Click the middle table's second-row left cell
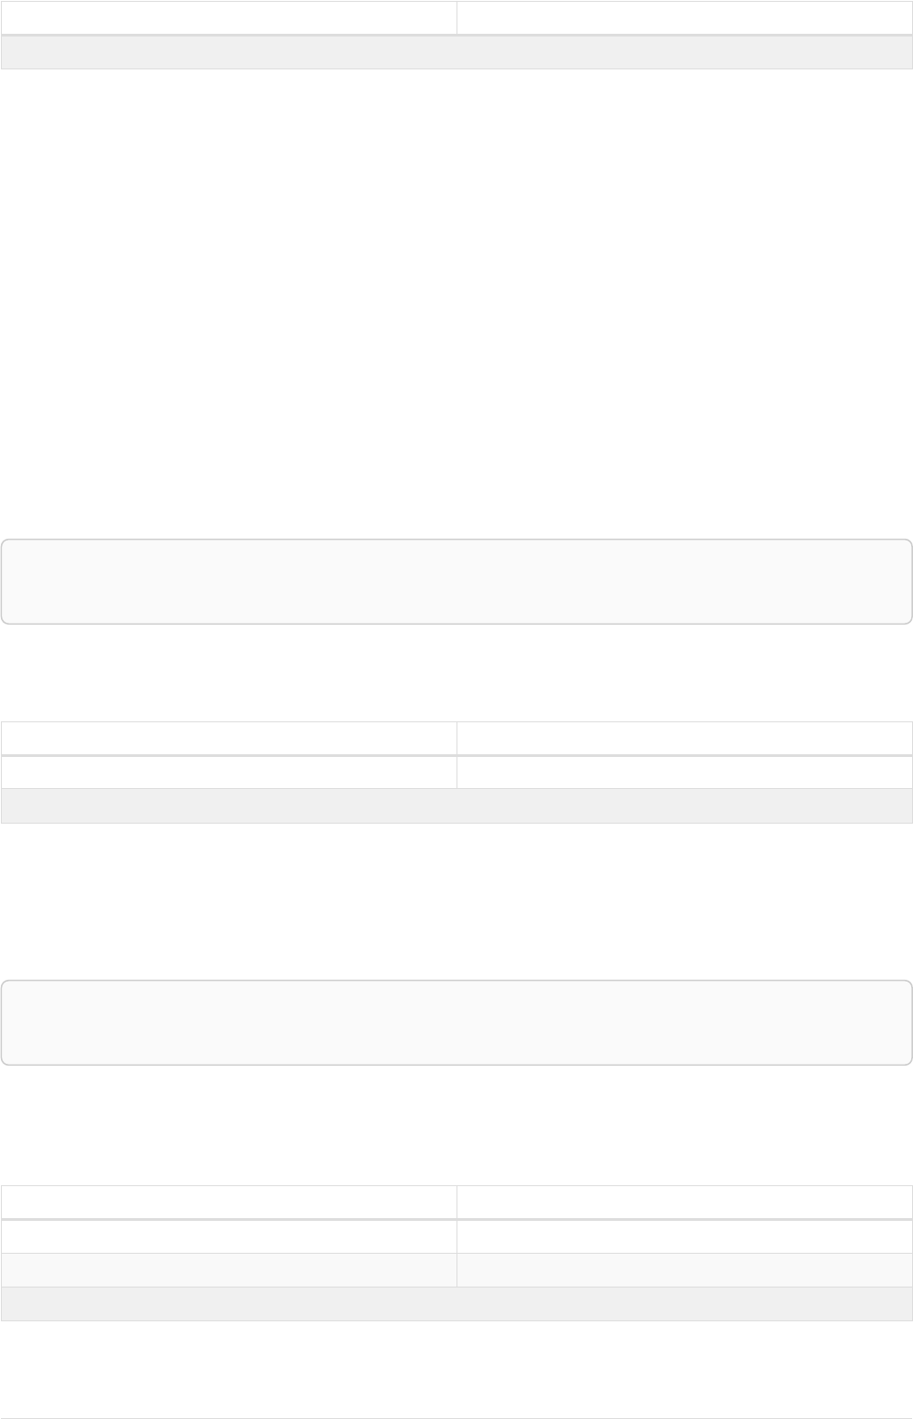The image size is (913, 1419). (228, 773)
